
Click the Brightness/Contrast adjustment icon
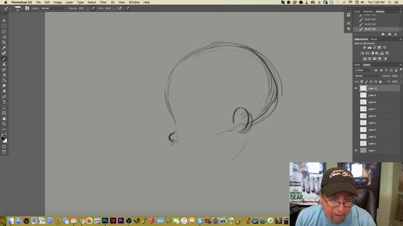(365, 48)
